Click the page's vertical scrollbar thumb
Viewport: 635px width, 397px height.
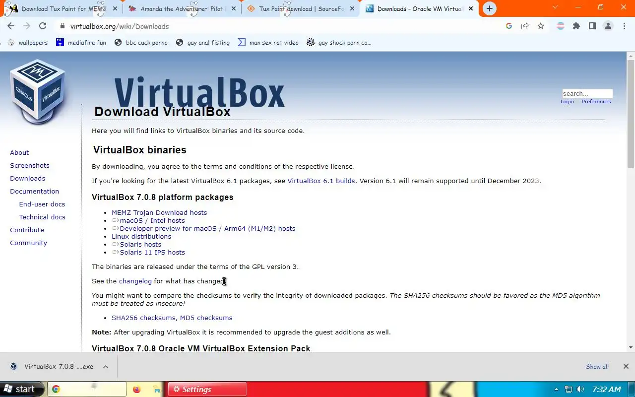(631, 114)
